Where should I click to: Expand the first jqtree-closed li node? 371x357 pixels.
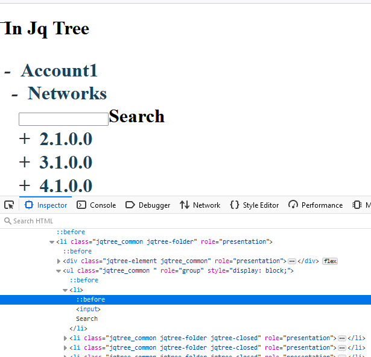(x=65, y=338)
